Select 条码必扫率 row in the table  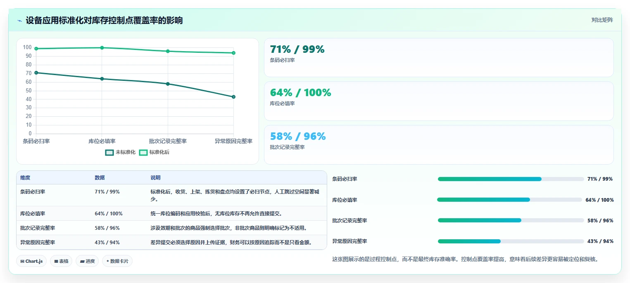click(x=171, y=195)
